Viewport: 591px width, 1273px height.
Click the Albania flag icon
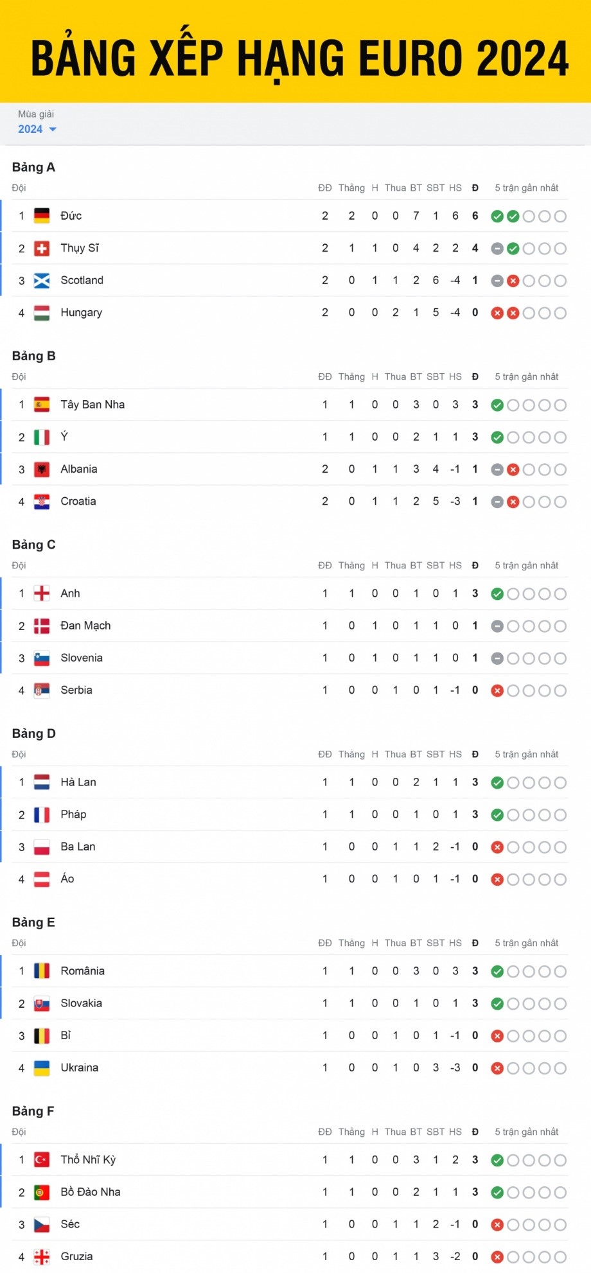click(x=42, y=470)
